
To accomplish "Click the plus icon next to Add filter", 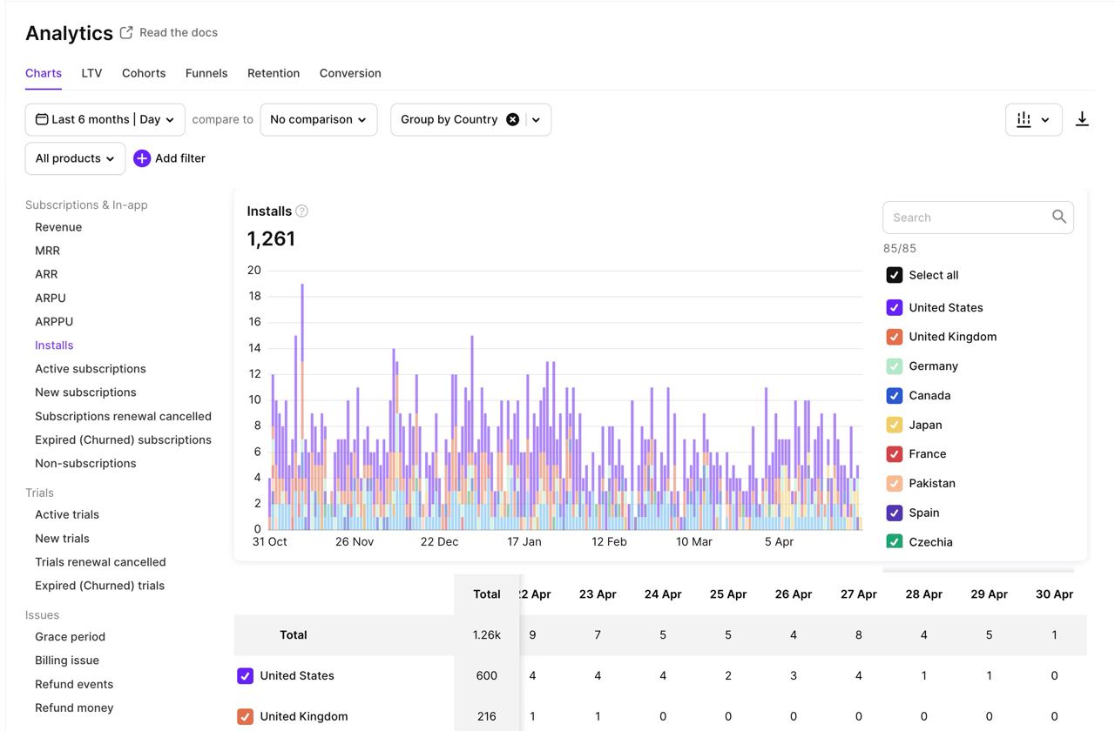I will (x=141, y=158).
